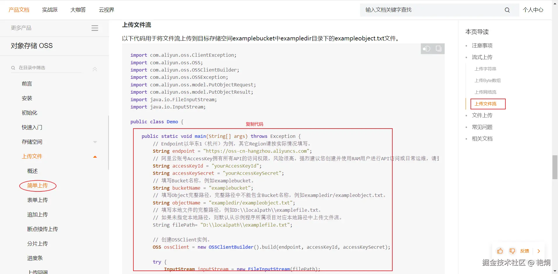Switch to the 实战派 tab
This screenshot has width=558, height=274.
point(50,10)
